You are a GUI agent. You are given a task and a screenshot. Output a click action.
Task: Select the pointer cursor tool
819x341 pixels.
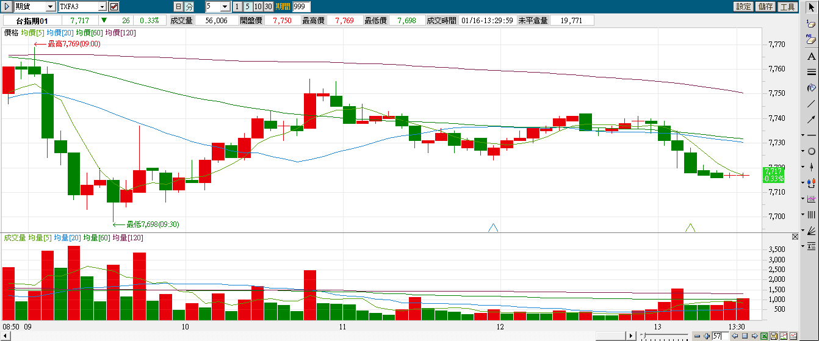click(x=811, y=7)
